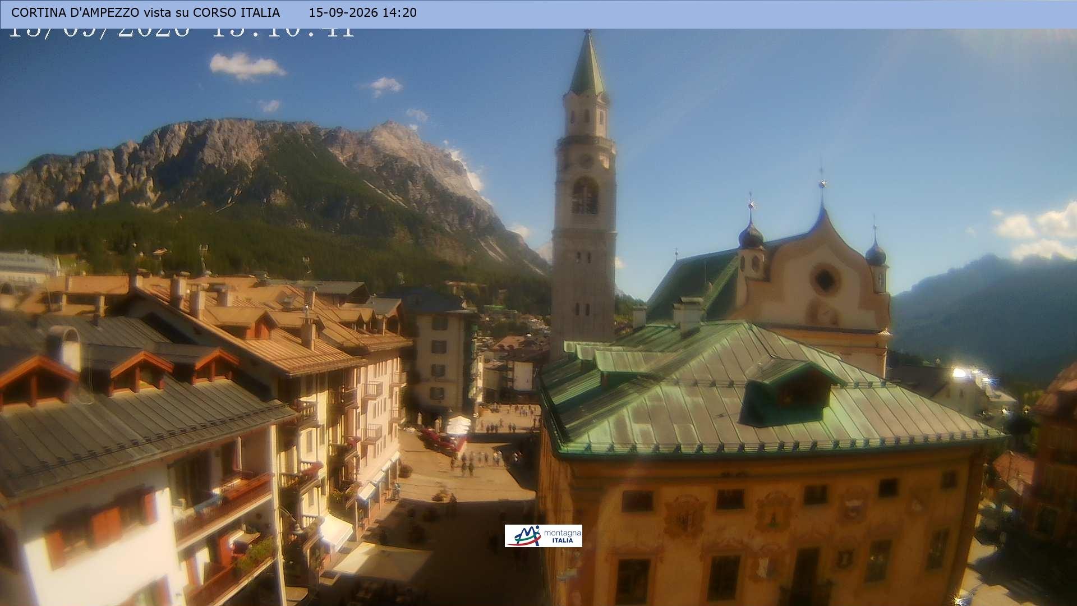Screen dimensions: 1077x606
Task: Click the CORTINA D'AMPEZZO vista su CORSO ITALIA title
Action: [x=145, y=12]
